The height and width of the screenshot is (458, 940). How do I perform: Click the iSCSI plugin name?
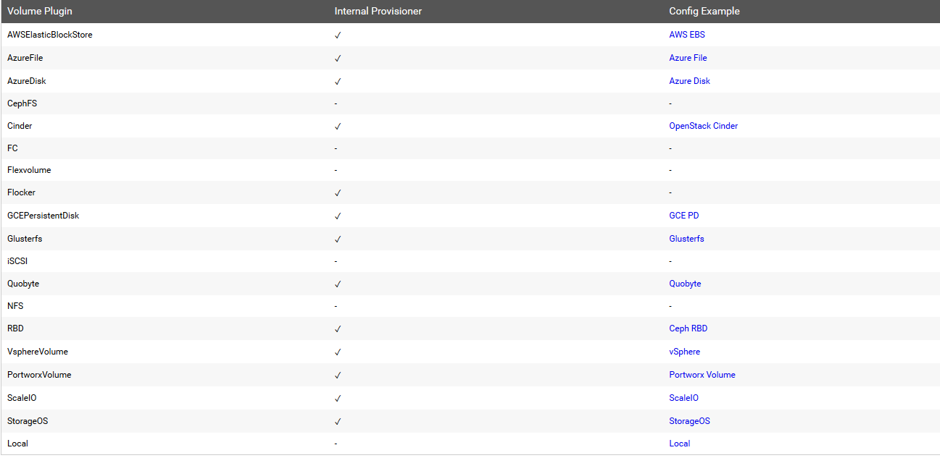click(x=17, y=261)
